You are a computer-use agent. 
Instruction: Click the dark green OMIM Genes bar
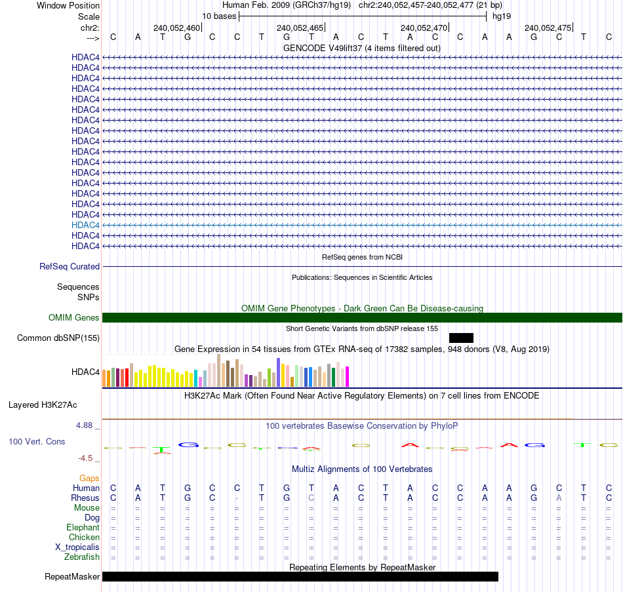coord(363,317)
